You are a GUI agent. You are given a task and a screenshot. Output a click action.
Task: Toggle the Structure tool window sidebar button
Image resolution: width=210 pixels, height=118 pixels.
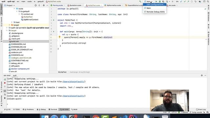point(1,87)
